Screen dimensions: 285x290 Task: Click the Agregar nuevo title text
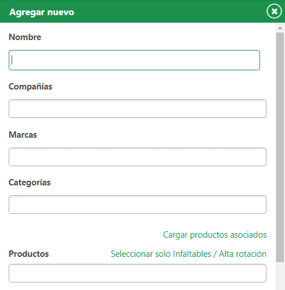42,12
